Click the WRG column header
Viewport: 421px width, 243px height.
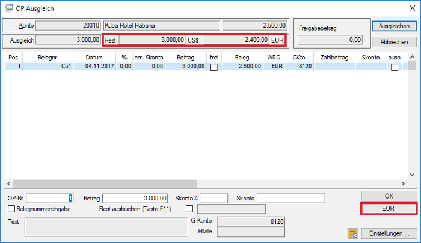(274, 58)
